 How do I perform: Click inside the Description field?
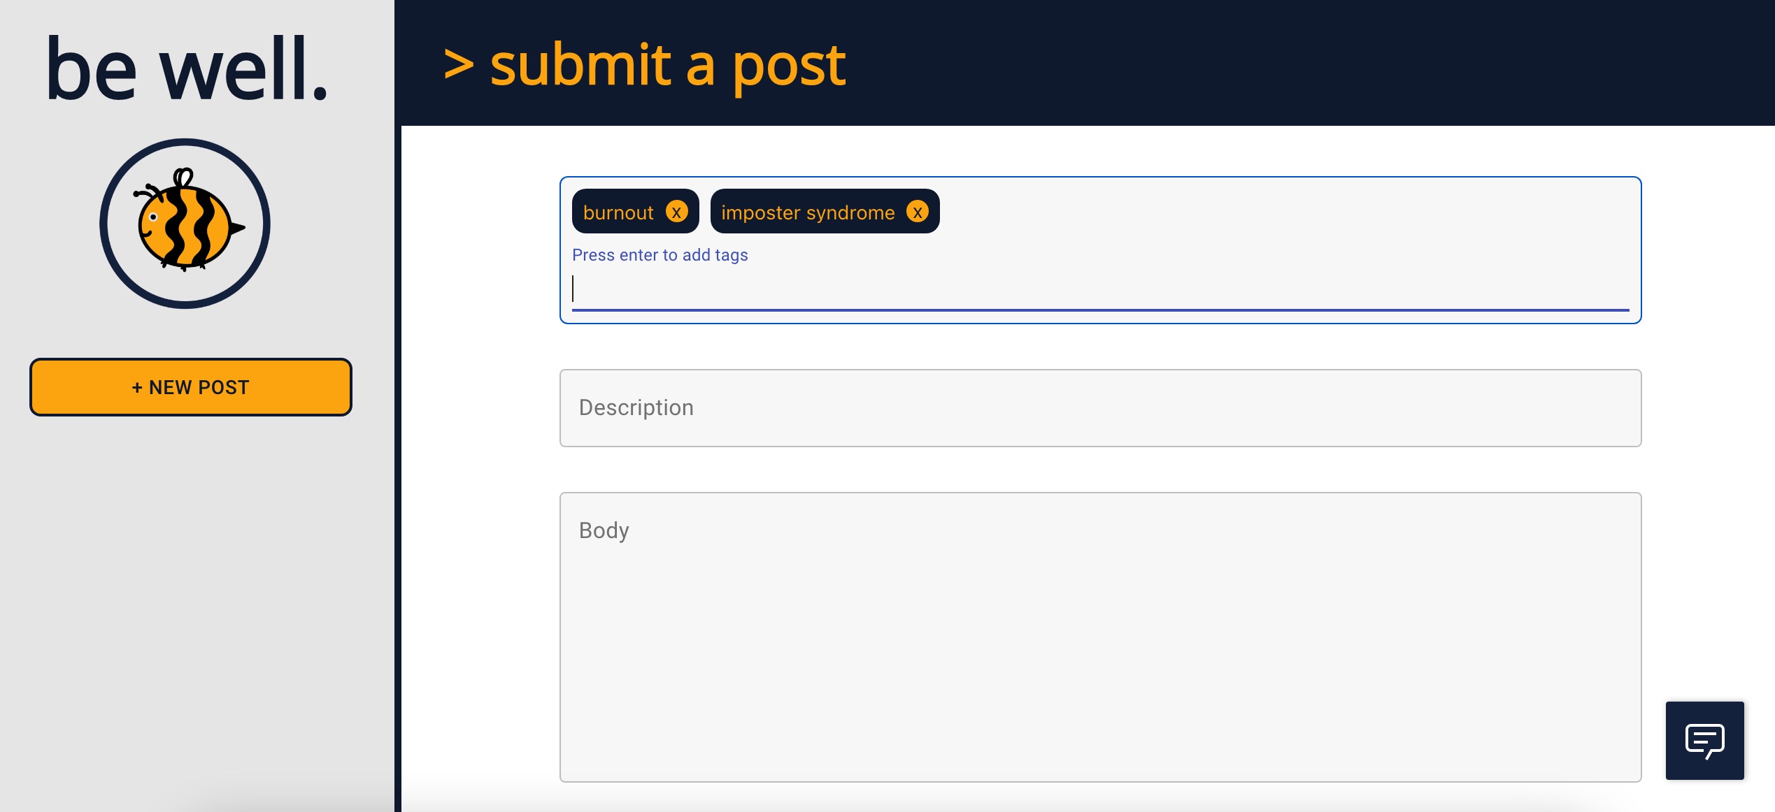pyautogui.click(x=1098, y=407)
